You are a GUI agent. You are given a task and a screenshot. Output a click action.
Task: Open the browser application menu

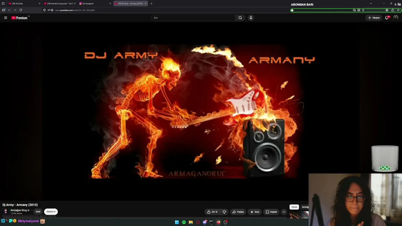(x=398, y=10)
